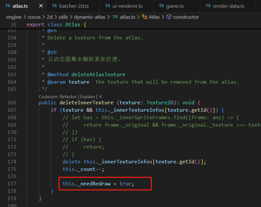This screenshot has width=261, height=207.
Task: Click the 'delete' keyword on line 174
Action: pos(71,161)
